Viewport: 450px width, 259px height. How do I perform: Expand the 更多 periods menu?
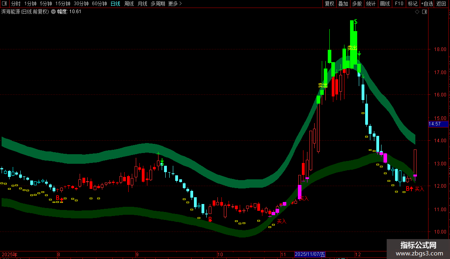(175, 4)
